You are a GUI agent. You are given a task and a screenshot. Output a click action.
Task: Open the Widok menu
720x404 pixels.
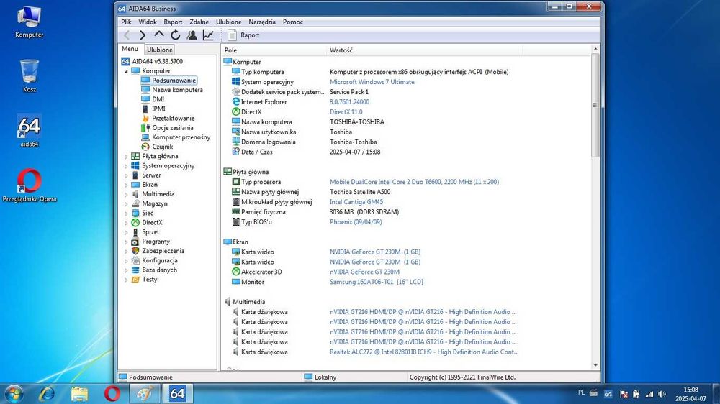148,22
